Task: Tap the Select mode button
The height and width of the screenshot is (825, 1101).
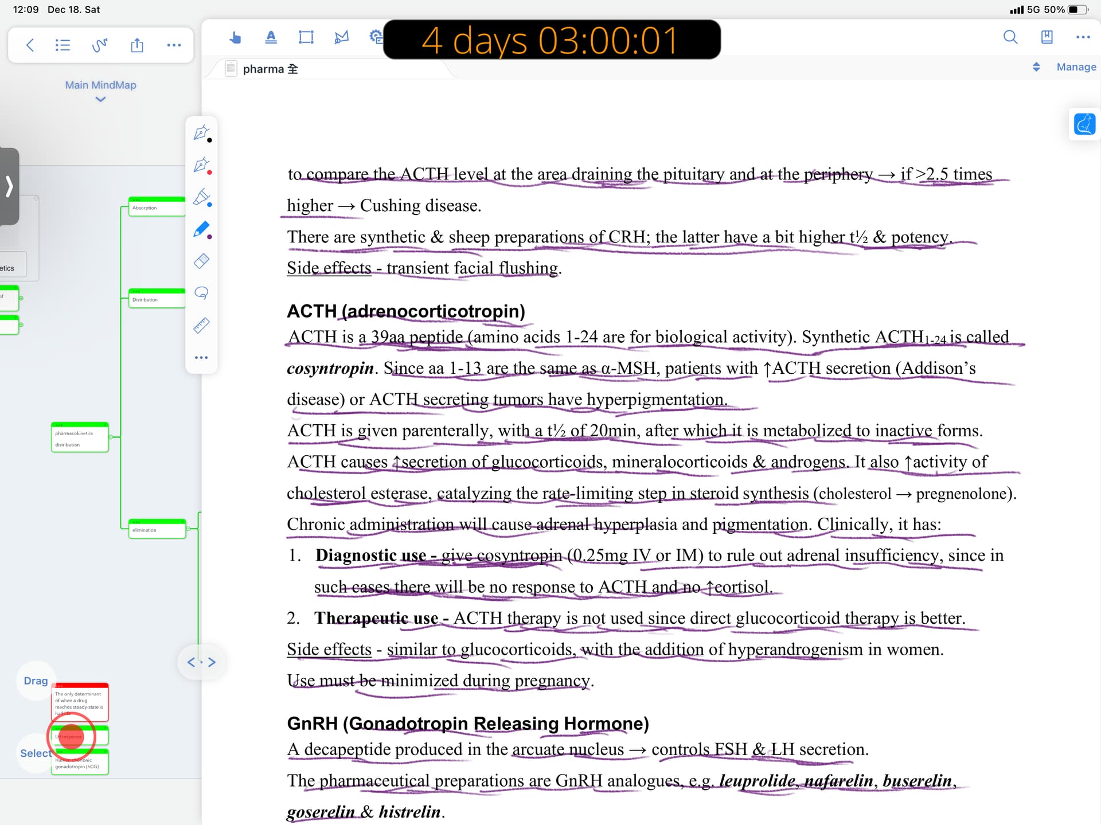Action: click(36, 753)
